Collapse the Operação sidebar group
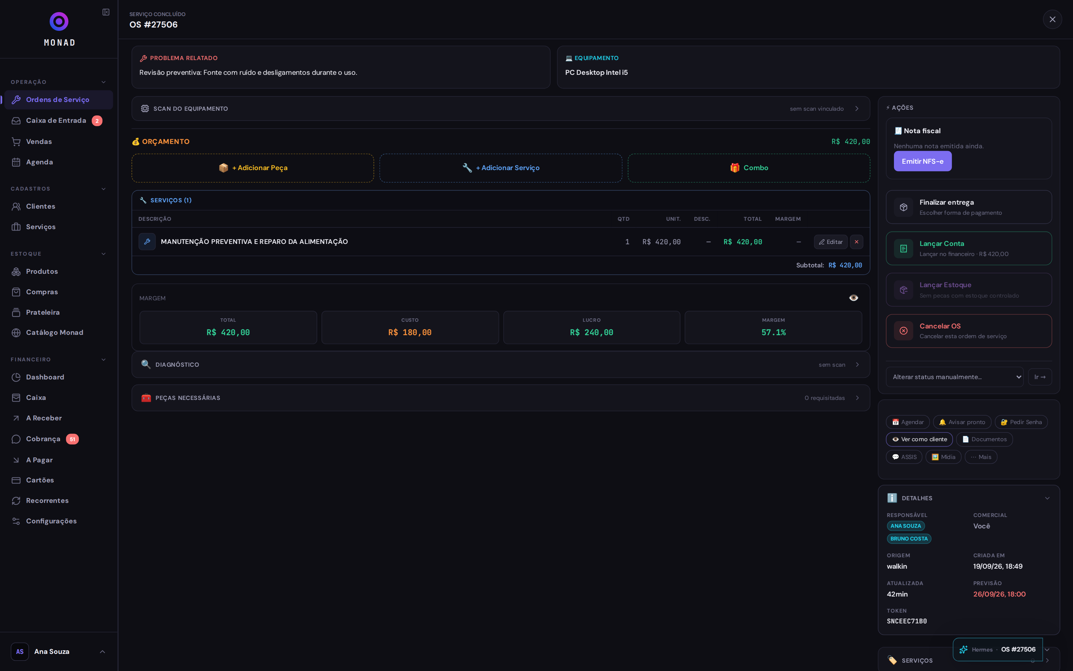Image resolution: width=1073 pixels, height=671 pixels. [103, 82]
